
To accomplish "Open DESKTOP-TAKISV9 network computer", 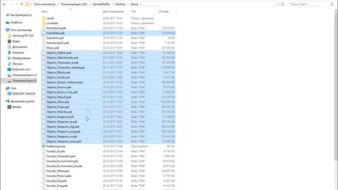I will pos(24,94).
